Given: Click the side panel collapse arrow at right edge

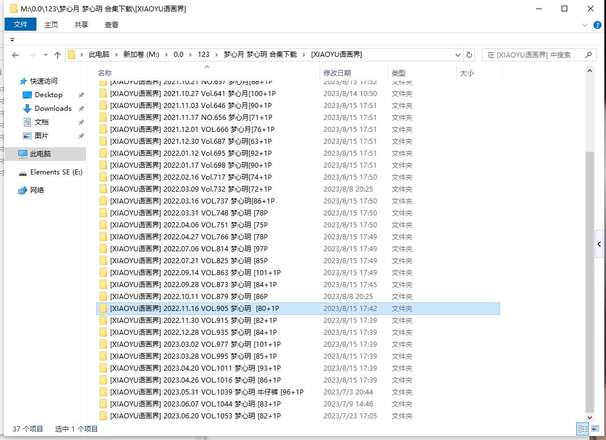Looking at the screenshot, I should tap(599, 244).
